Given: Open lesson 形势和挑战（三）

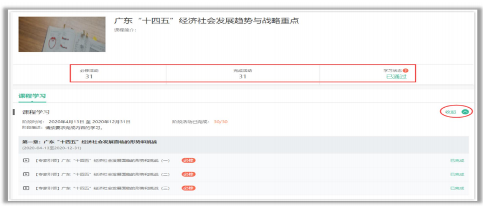Looking at the screenshot, I should tap(102, 188).
